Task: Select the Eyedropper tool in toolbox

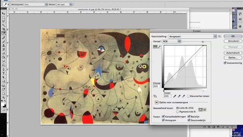Action: tap(3, 33)
